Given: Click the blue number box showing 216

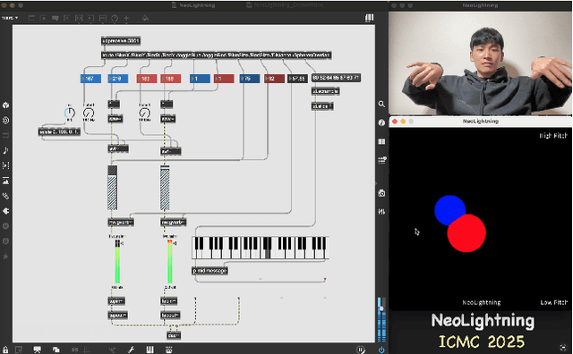Looking at the screenshot, I should click(x=118, y=79).
